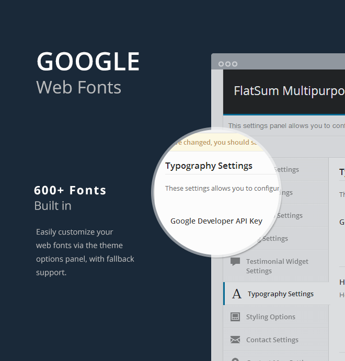Screen dimensions: 345x361
Task: Go to Contact Settings in sidebar
Action: 276,340
